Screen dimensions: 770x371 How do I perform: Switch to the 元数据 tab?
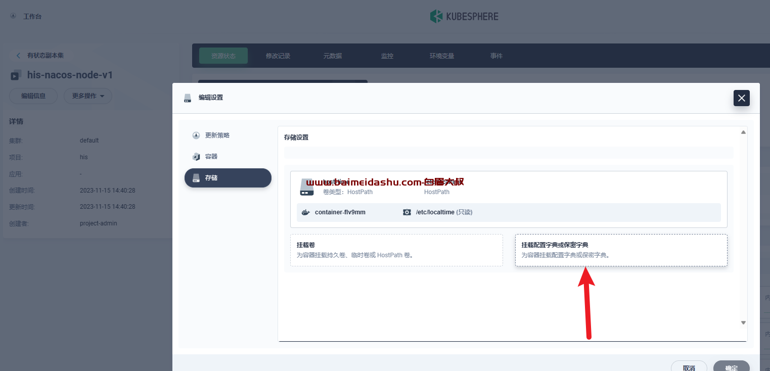(x=333, y=56)
